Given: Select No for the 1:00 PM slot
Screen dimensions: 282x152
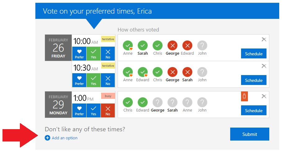Looking at the screenshot, I should coord(108,110).
